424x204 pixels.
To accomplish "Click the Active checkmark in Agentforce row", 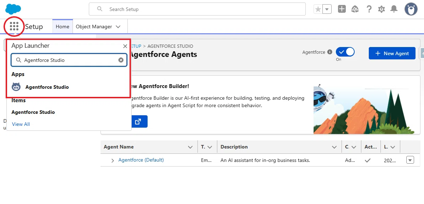I will (x=367, y=160).
